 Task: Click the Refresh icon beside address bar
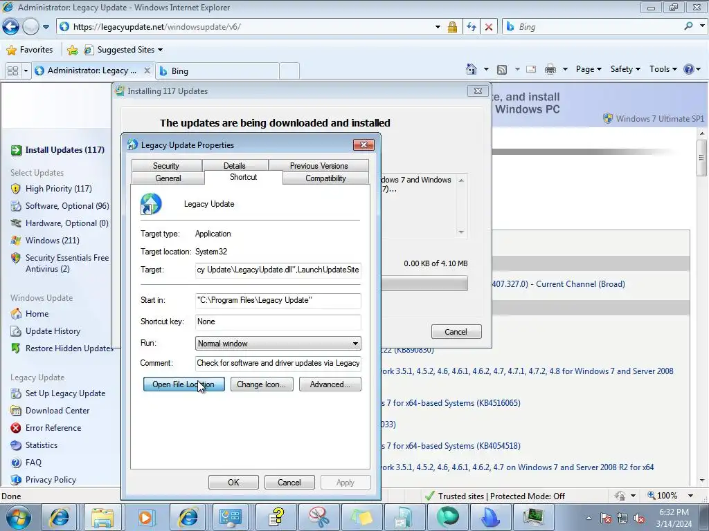pos(471,27)
